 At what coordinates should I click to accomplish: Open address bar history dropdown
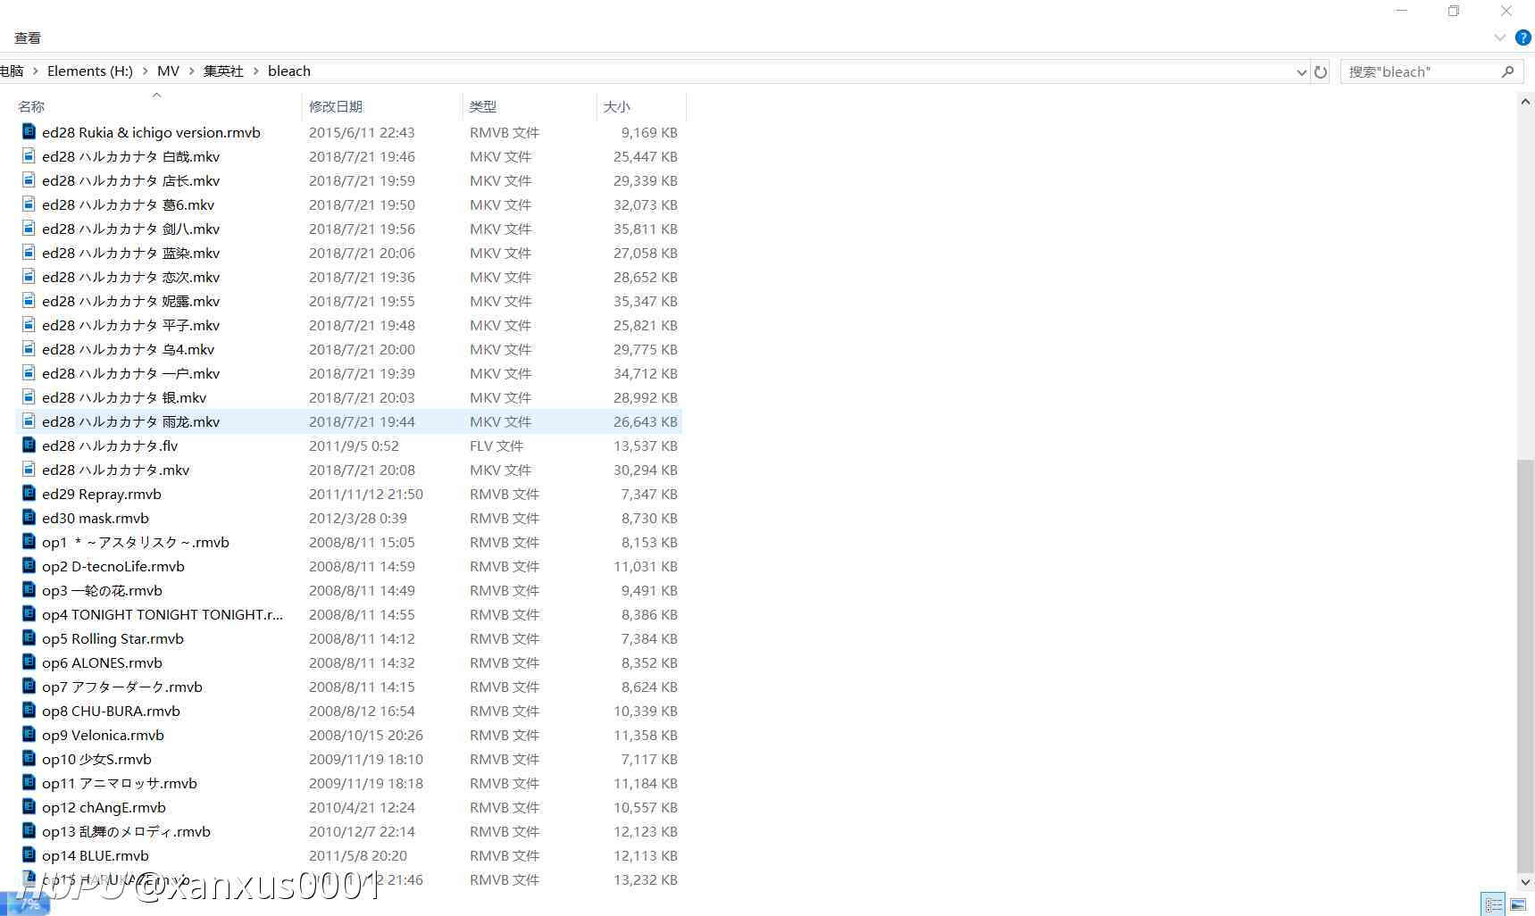(x=1301, y=72)
